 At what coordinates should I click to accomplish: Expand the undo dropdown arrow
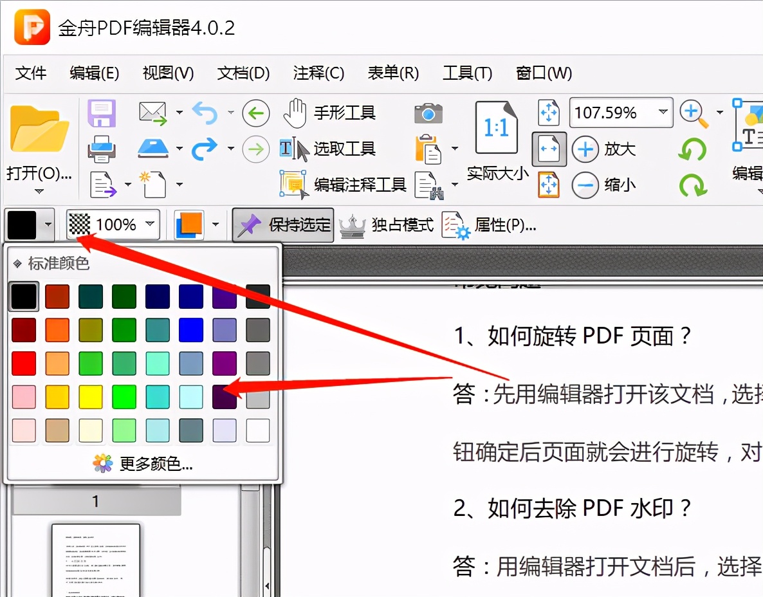point(231,113)
